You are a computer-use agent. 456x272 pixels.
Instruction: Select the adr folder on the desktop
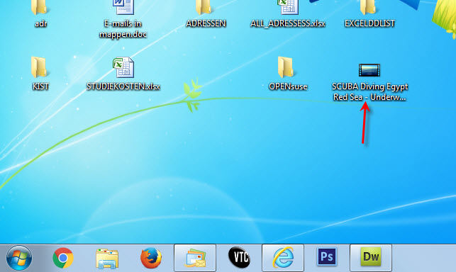[39, 8]
